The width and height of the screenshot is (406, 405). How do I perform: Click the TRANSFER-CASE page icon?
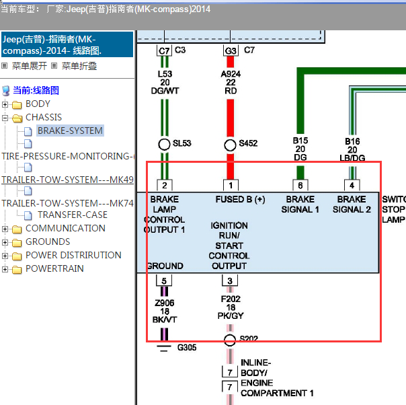tap(28, 215)
